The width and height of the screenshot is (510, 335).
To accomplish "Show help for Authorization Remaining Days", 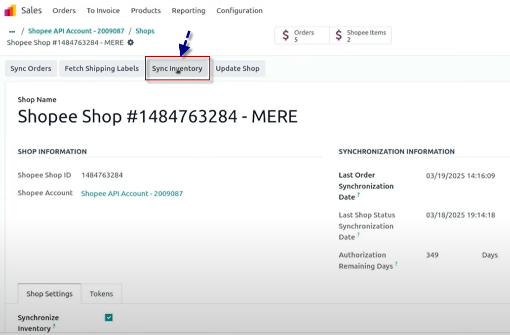I will click(x=396, y=263).
